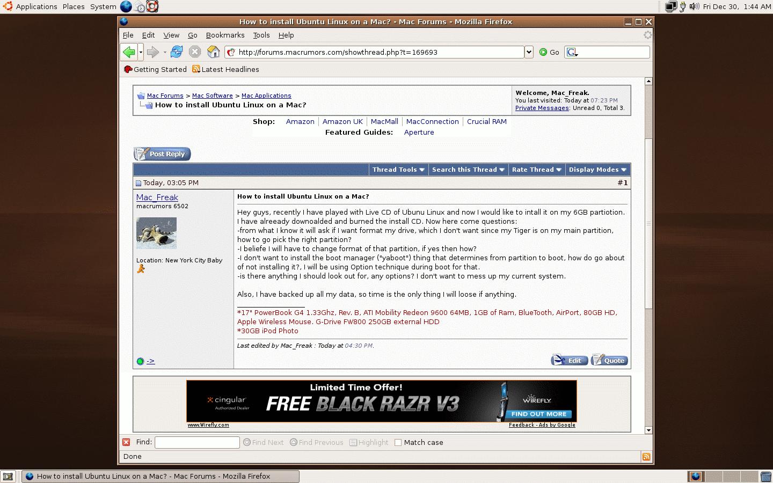The width and height of the screenshot is (773, 483).
Task: Select the first workspace in the switcher
Action: click(x=696, y=476)
